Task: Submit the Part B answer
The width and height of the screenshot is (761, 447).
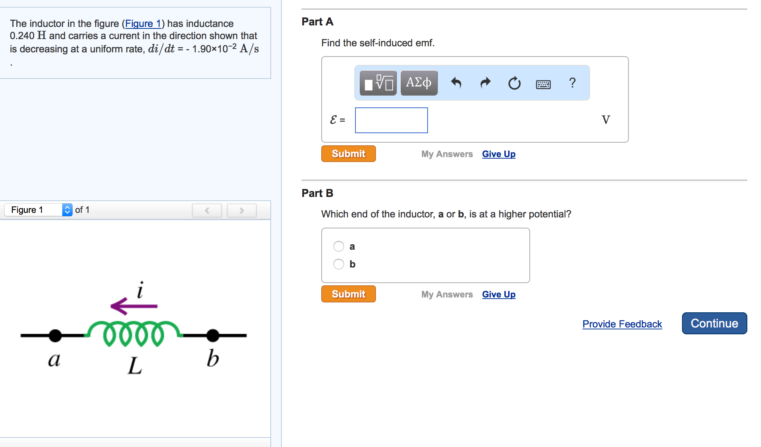Action: [348, 294]
